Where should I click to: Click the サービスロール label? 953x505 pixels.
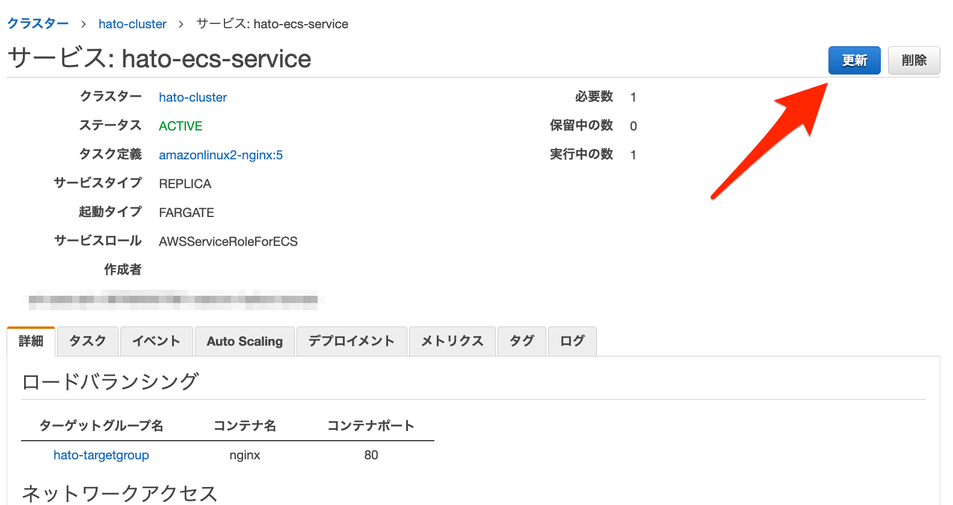click(98, 240)
